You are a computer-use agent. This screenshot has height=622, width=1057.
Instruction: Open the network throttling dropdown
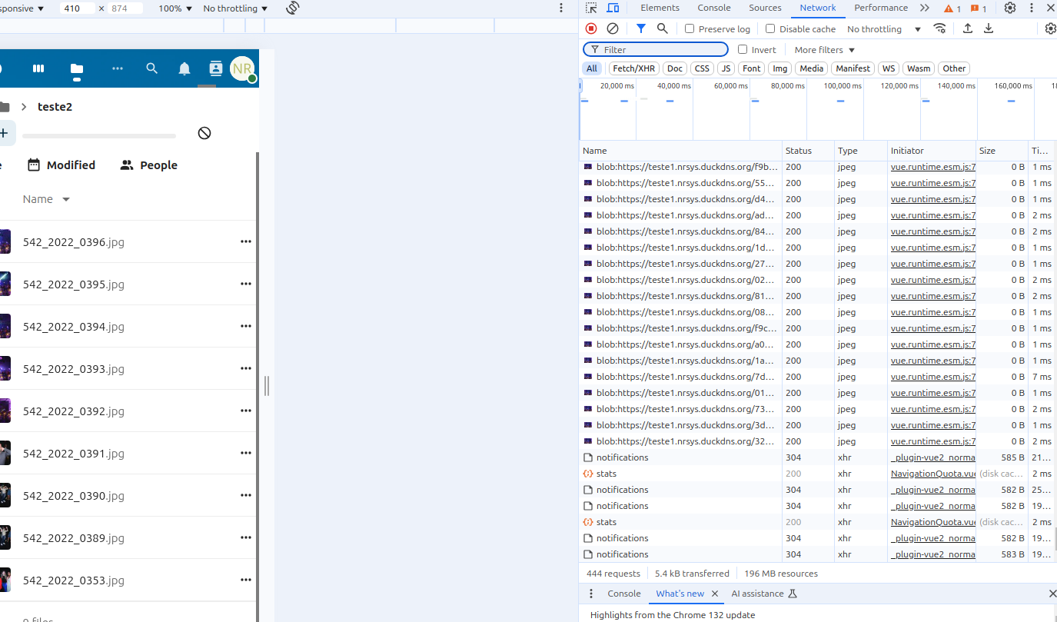884,29
